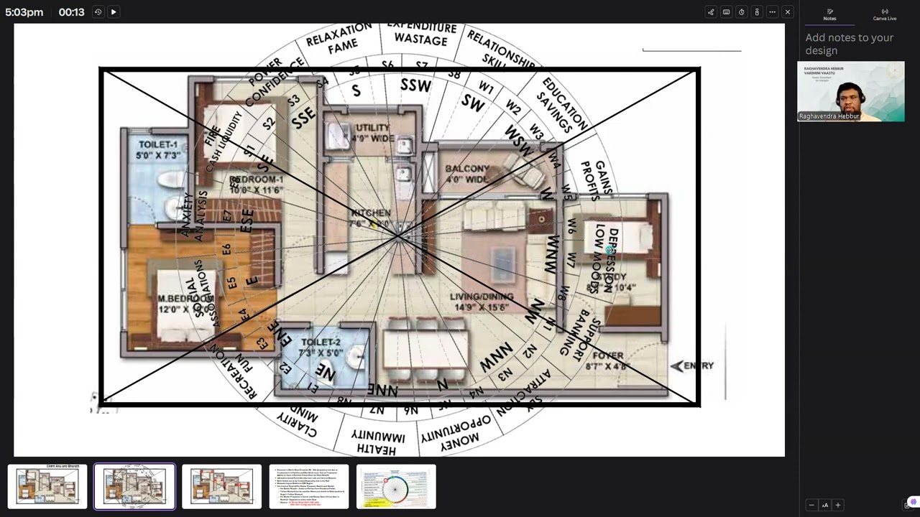This screenshot has width=920, height=517.
Task: Click the notes font size 'A' button
Action: click(824, 506)
